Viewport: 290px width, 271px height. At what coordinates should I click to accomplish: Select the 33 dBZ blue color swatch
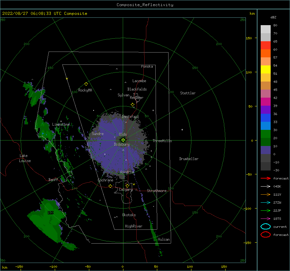pos(266,118)
